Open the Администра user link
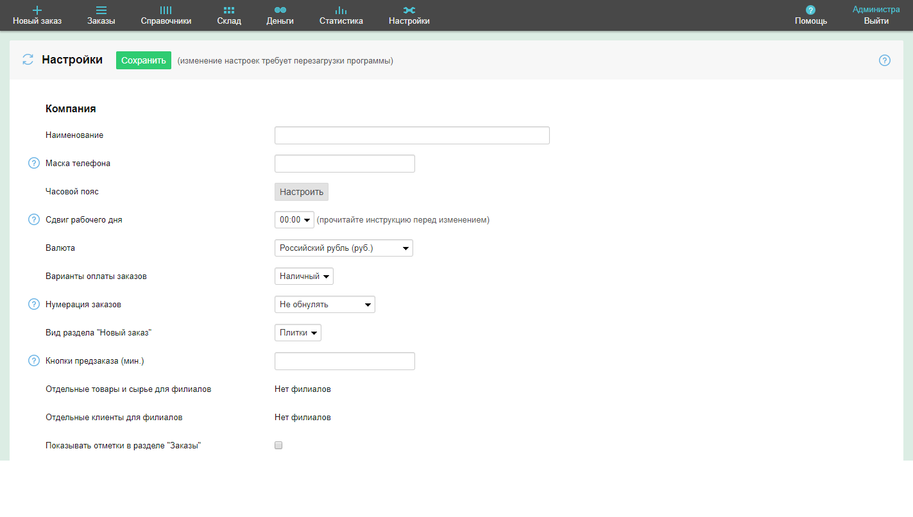Viewport: 913px width, 517px height. 876,10
